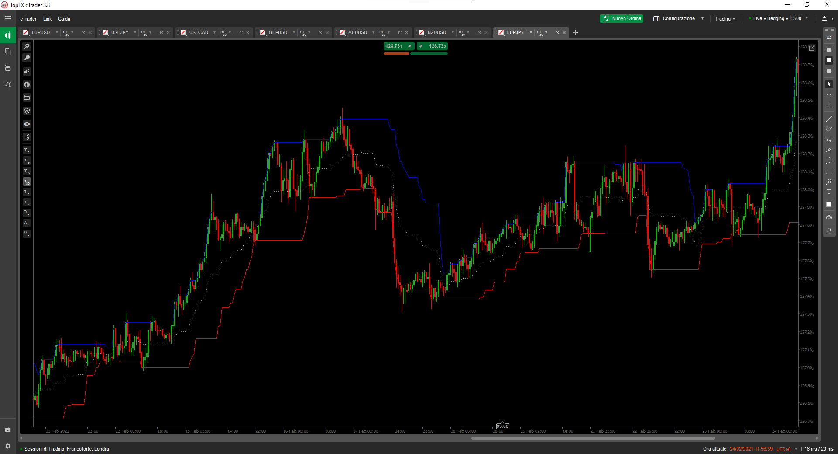
Task: Open the Guida menu
Action: tap(64, 19)
